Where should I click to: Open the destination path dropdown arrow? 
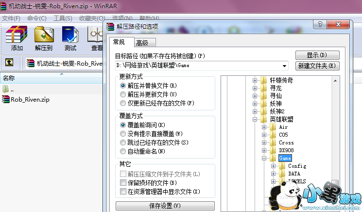point(284,66)
